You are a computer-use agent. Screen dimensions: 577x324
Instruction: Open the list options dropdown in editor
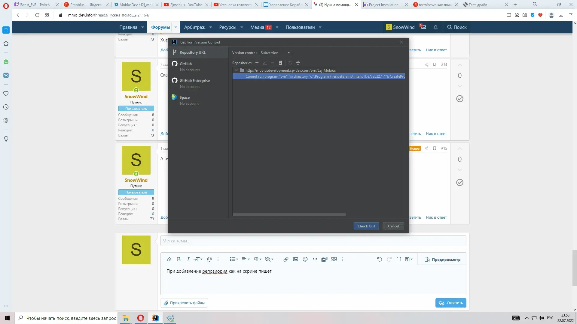[234, 259]
